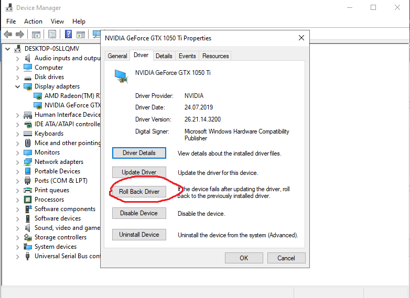Expand the Software devices category
The height and width of the screenshot is (298, 410).
click(x=17, y=218)
